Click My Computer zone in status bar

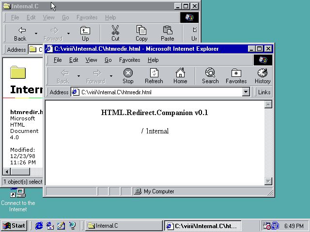coord(154,191)
